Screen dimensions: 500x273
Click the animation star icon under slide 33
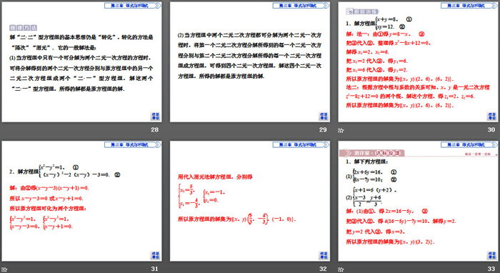(x=341, y=269)
